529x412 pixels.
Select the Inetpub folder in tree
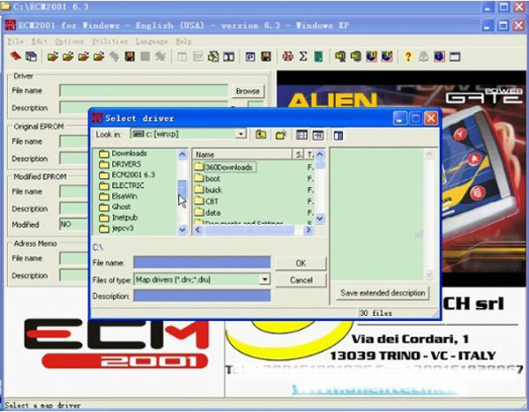click(x=118, y=218)
